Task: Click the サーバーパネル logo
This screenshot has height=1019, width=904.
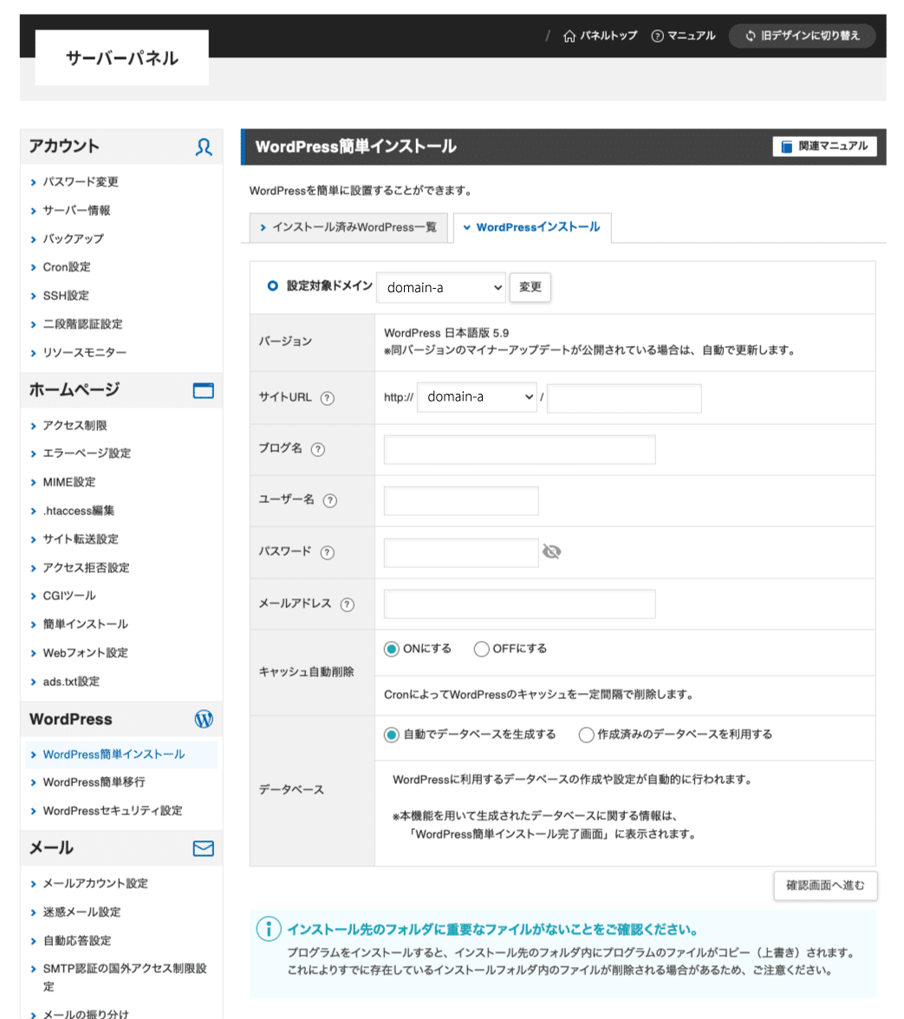Action: (x=122, y=58)
